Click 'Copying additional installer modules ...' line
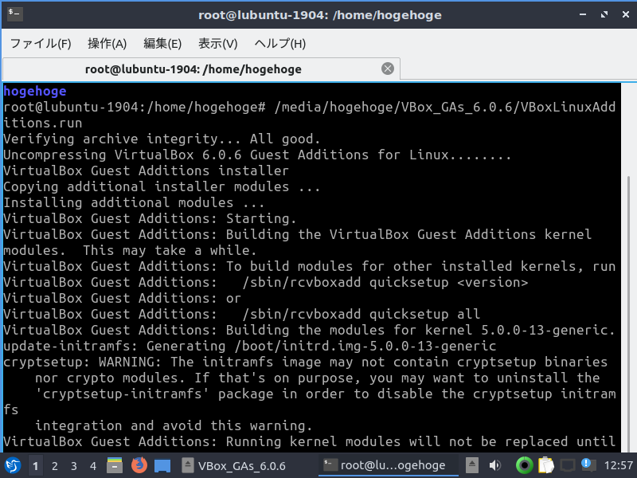637x478 pixels. coord(162,187)
